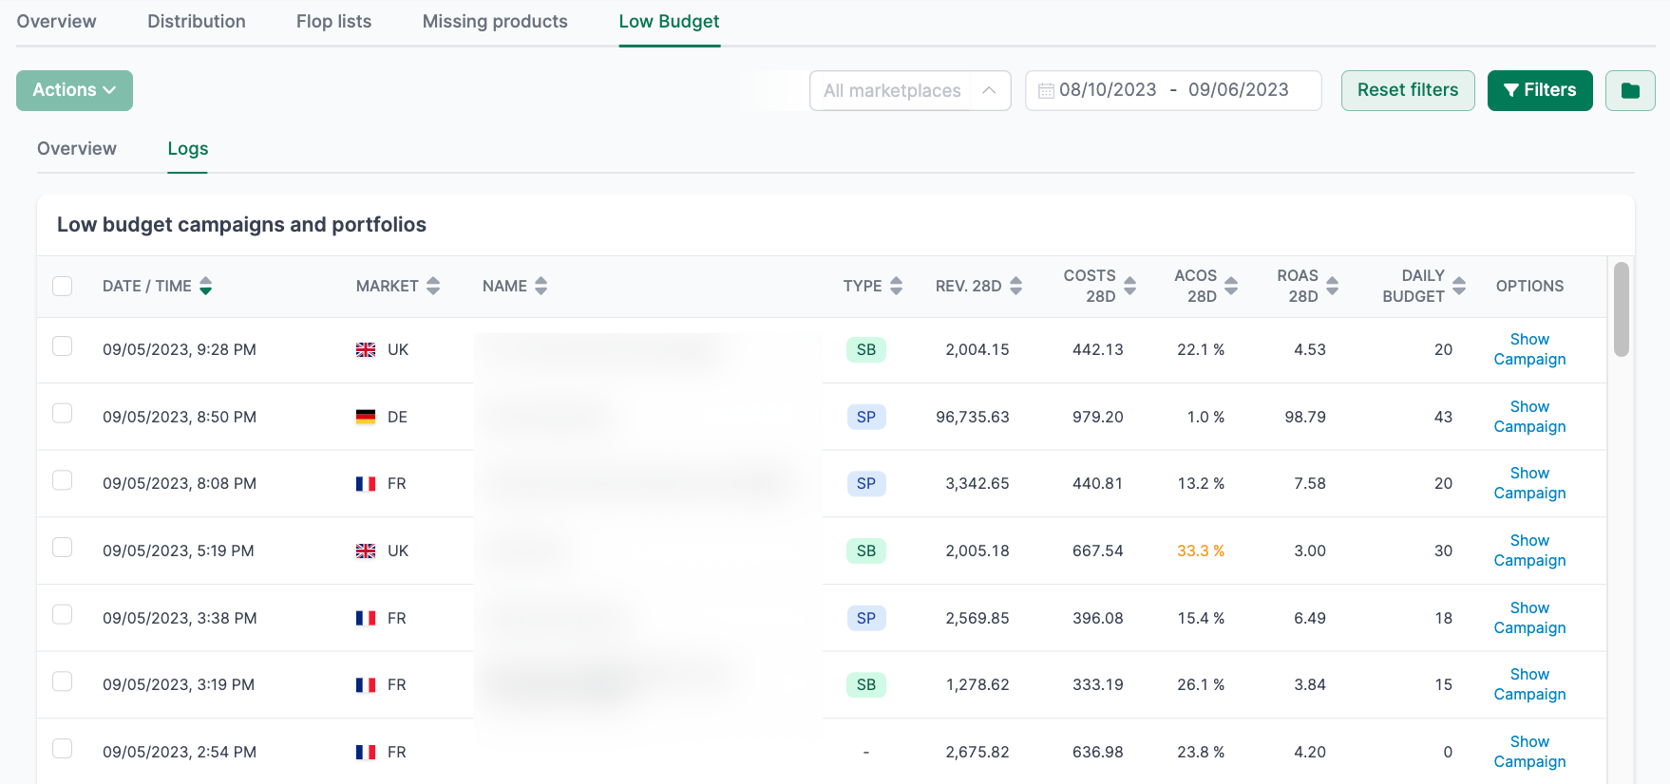Expand the All marketplaces selector
The width and height of the screenshot is (1670, 784).
coord(910,90)
